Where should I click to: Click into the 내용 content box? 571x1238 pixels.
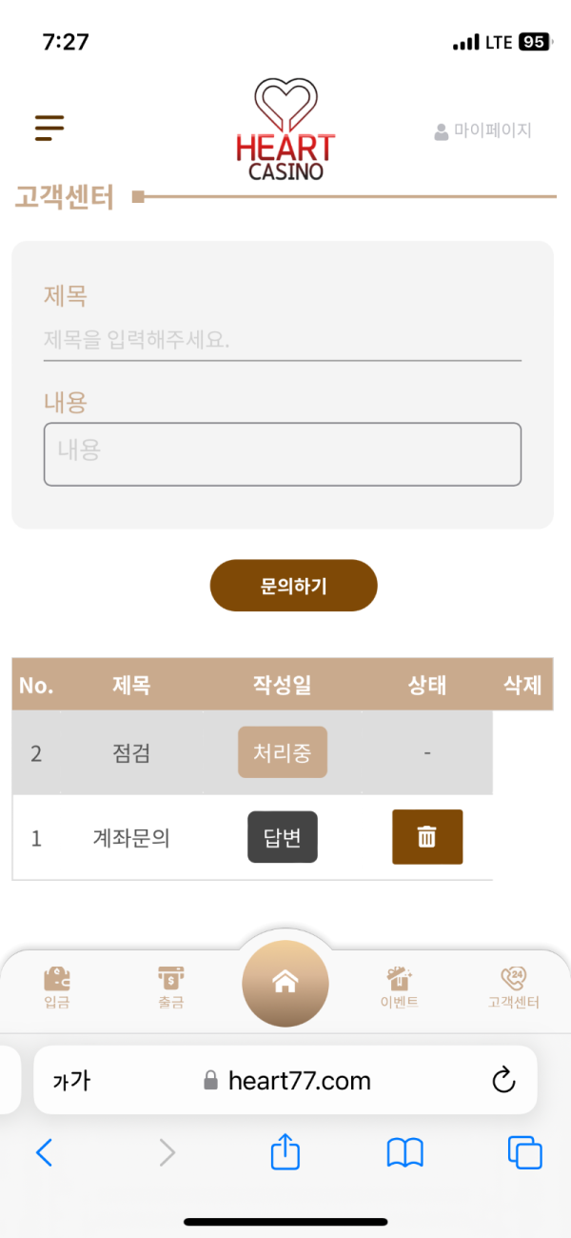[x=283, y=454]
